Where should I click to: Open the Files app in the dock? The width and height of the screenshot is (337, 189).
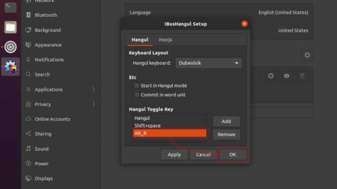pyautogui.click(x=11, y=27)
